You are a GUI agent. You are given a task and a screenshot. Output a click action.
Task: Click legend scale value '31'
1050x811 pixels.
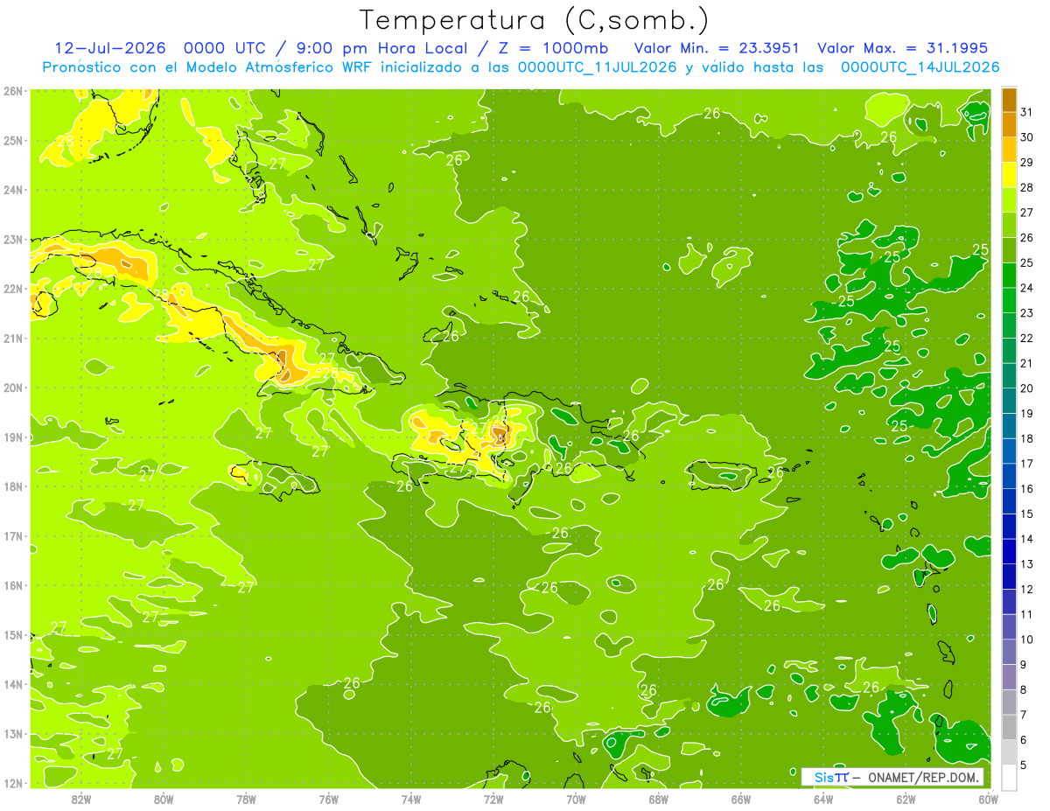(1026, 112)
